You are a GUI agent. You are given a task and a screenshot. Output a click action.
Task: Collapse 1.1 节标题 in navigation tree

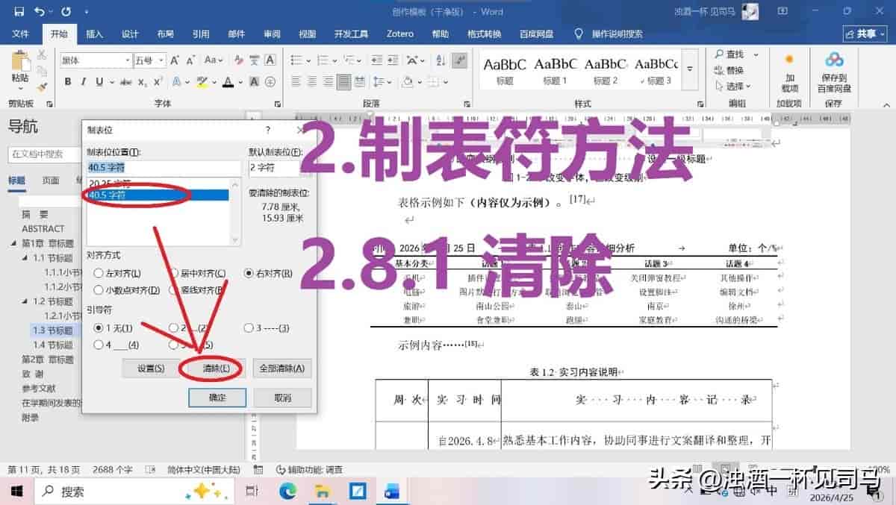[25, 258]
